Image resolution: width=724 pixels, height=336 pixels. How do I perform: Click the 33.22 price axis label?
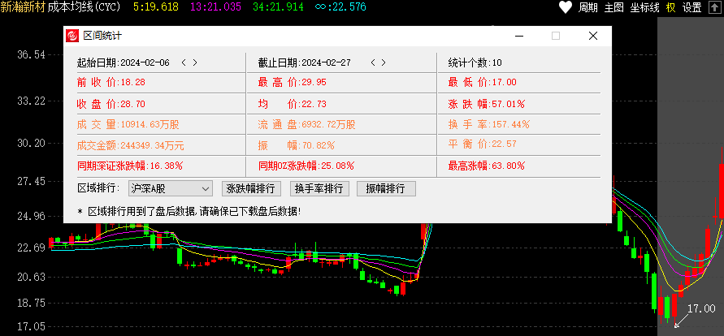(x=31, y=101)
